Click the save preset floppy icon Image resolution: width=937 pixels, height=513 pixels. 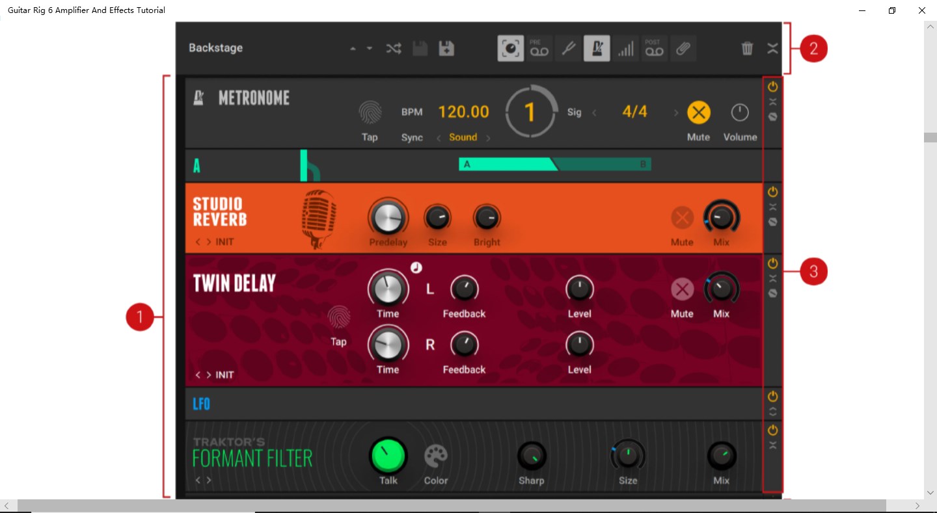tap(420, 48)
